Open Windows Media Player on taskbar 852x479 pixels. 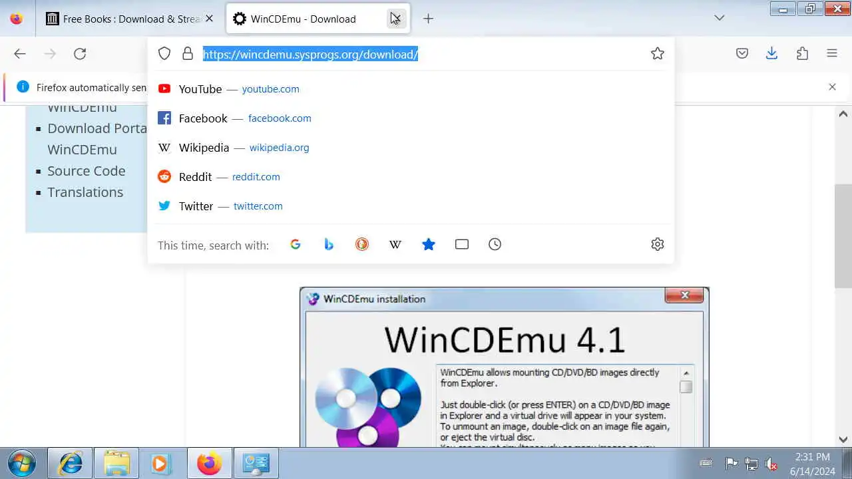(160, 463)
